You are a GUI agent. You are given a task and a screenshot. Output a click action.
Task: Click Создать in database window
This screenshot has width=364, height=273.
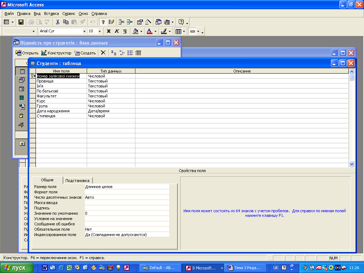pos(85,53)
